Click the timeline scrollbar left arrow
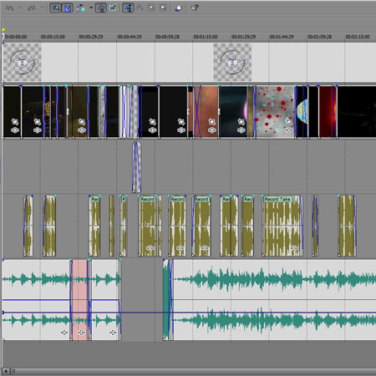This screenshot has width=376, height=376. (6, 371)
